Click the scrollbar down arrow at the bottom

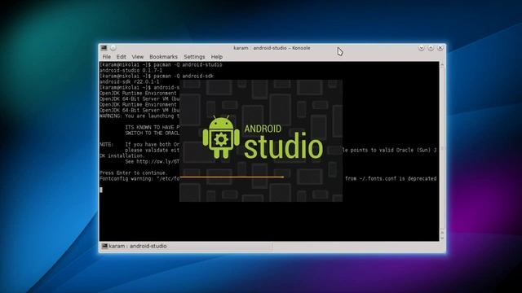(x=442, y=238)
